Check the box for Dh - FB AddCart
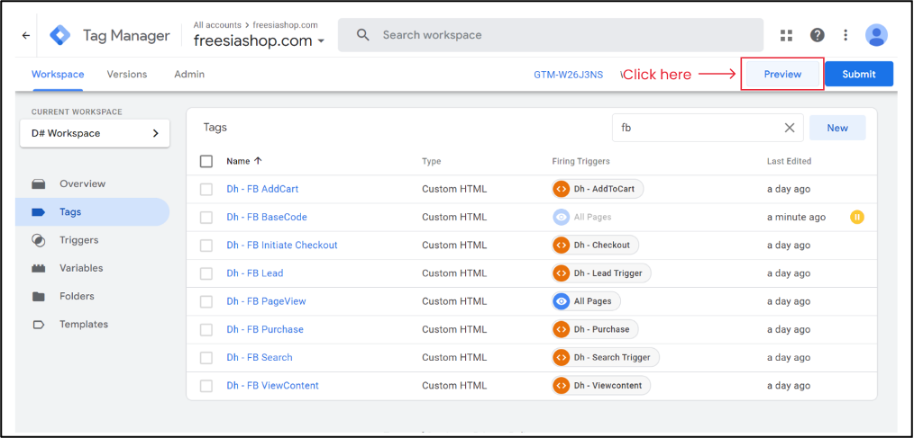The image size is (914, 438). pos(206,189)
